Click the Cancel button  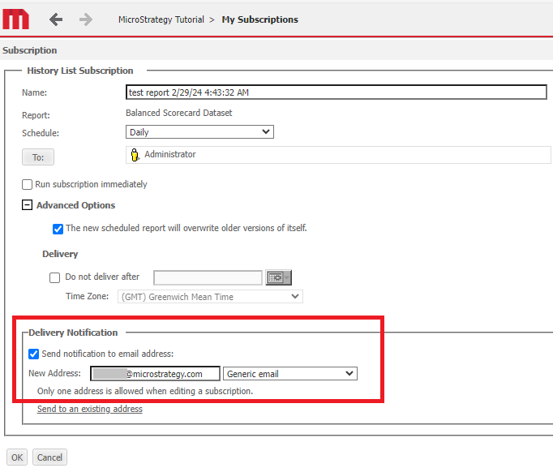[x=49, y=457]
